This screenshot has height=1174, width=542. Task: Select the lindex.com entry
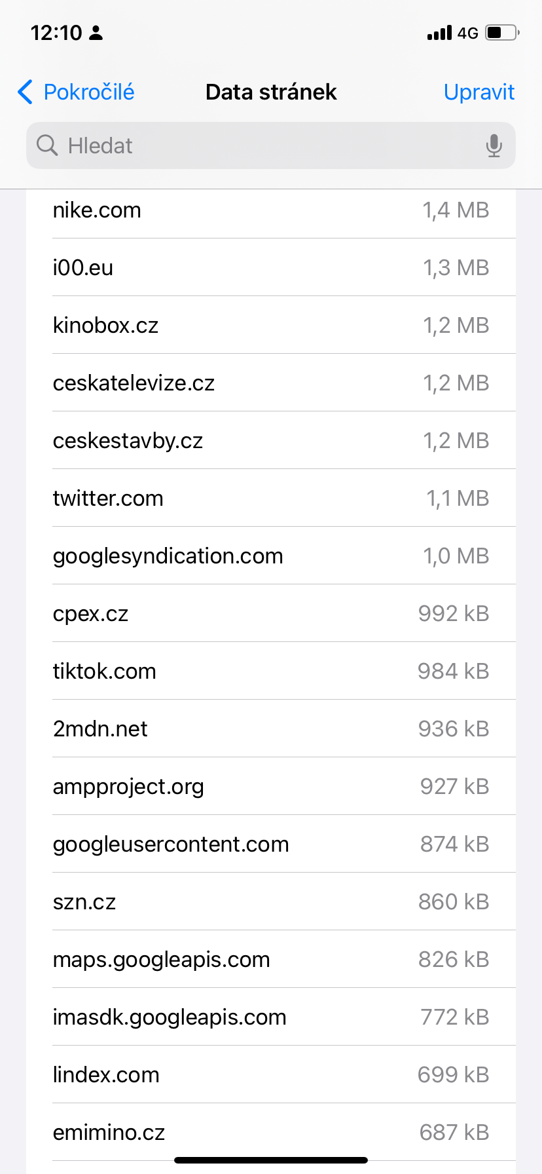(271, 1075)
